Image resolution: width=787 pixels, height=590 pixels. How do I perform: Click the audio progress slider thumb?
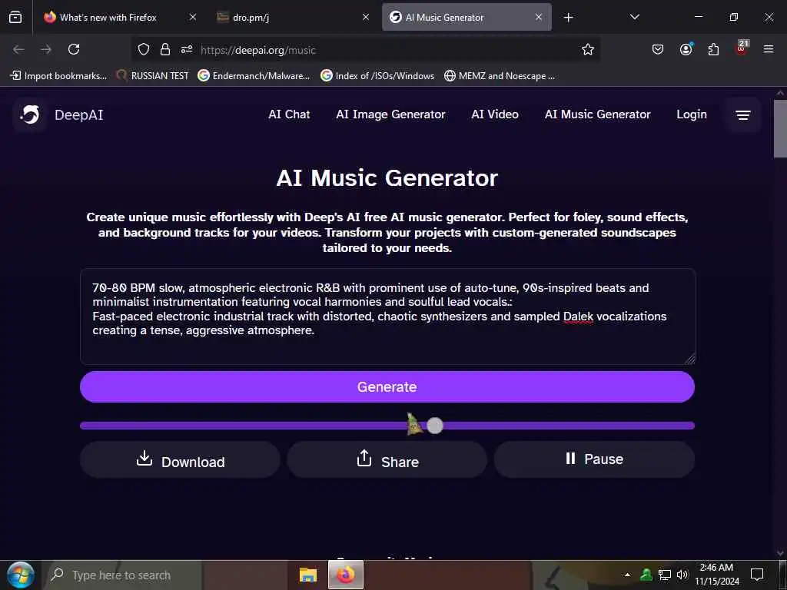[x=435, y=426]
